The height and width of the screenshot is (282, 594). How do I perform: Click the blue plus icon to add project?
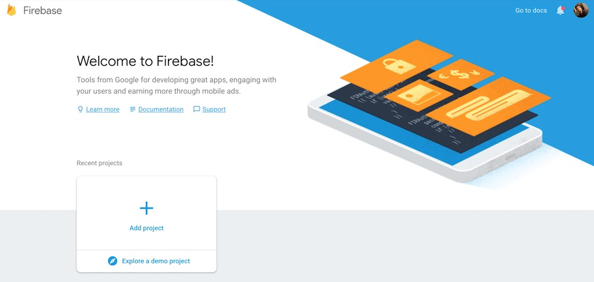pos(146,208)
